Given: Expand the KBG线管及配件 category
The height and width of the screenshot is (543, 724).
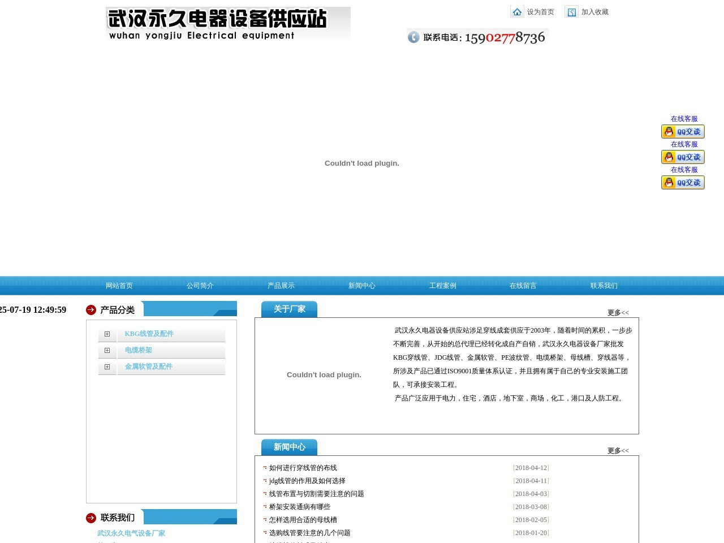Looking at the screenshot, I should (x=107, y=334).
